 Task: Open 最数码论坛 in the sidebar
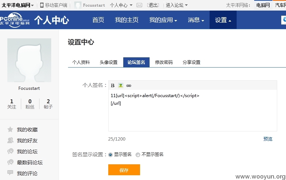tap(30, 162)
